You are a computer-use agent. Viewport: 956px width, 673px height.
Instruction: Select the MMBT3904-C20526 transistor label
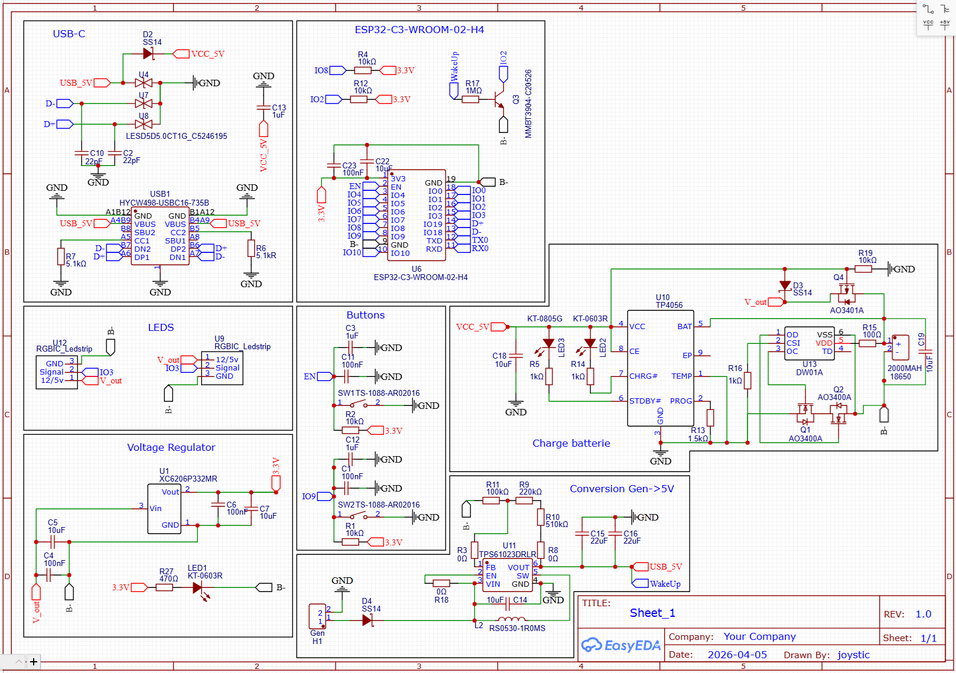point(528,104)
